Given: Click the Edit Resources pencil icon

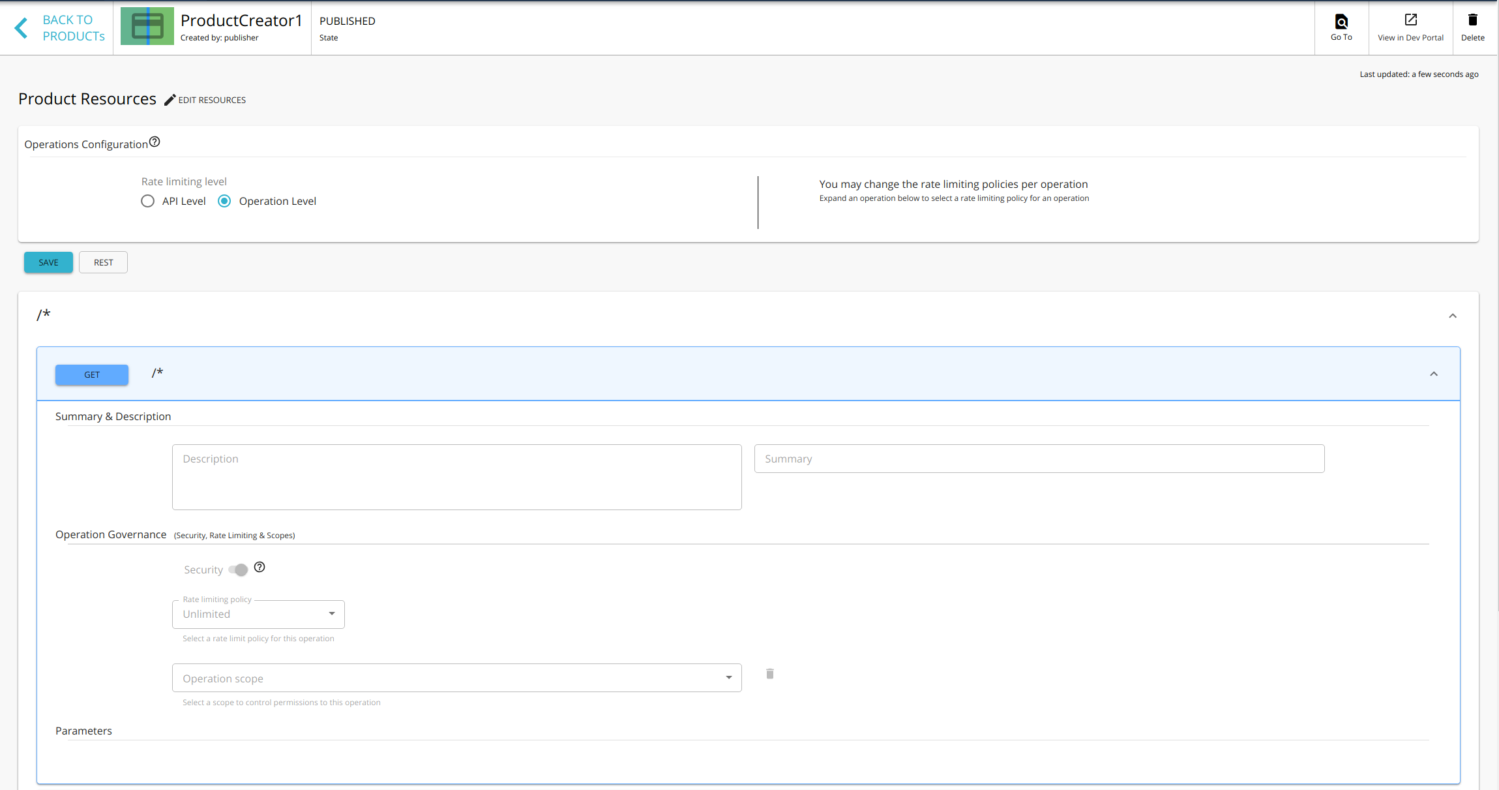Looking at the screenshot, I should point(170,99).
